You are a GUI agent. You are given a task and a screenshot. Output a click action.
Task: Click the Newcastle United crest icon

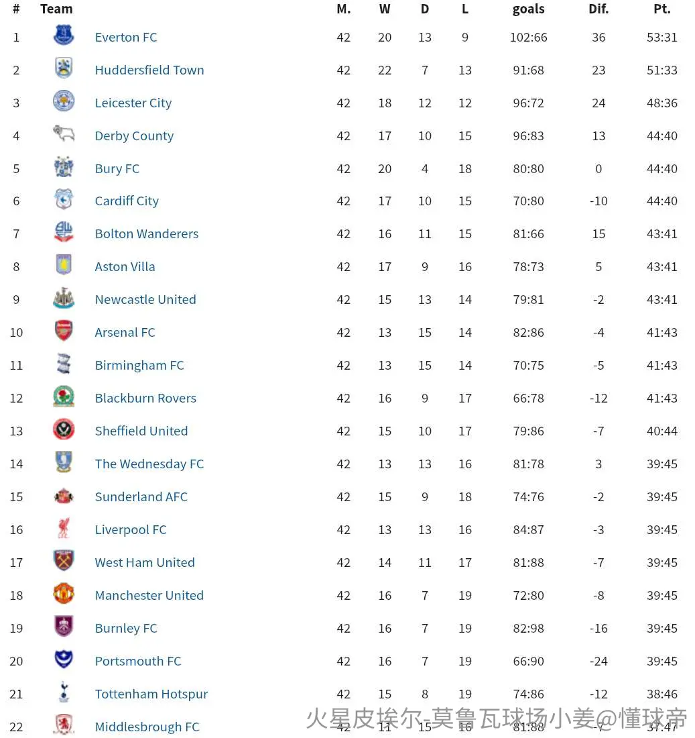pos(64,298)
